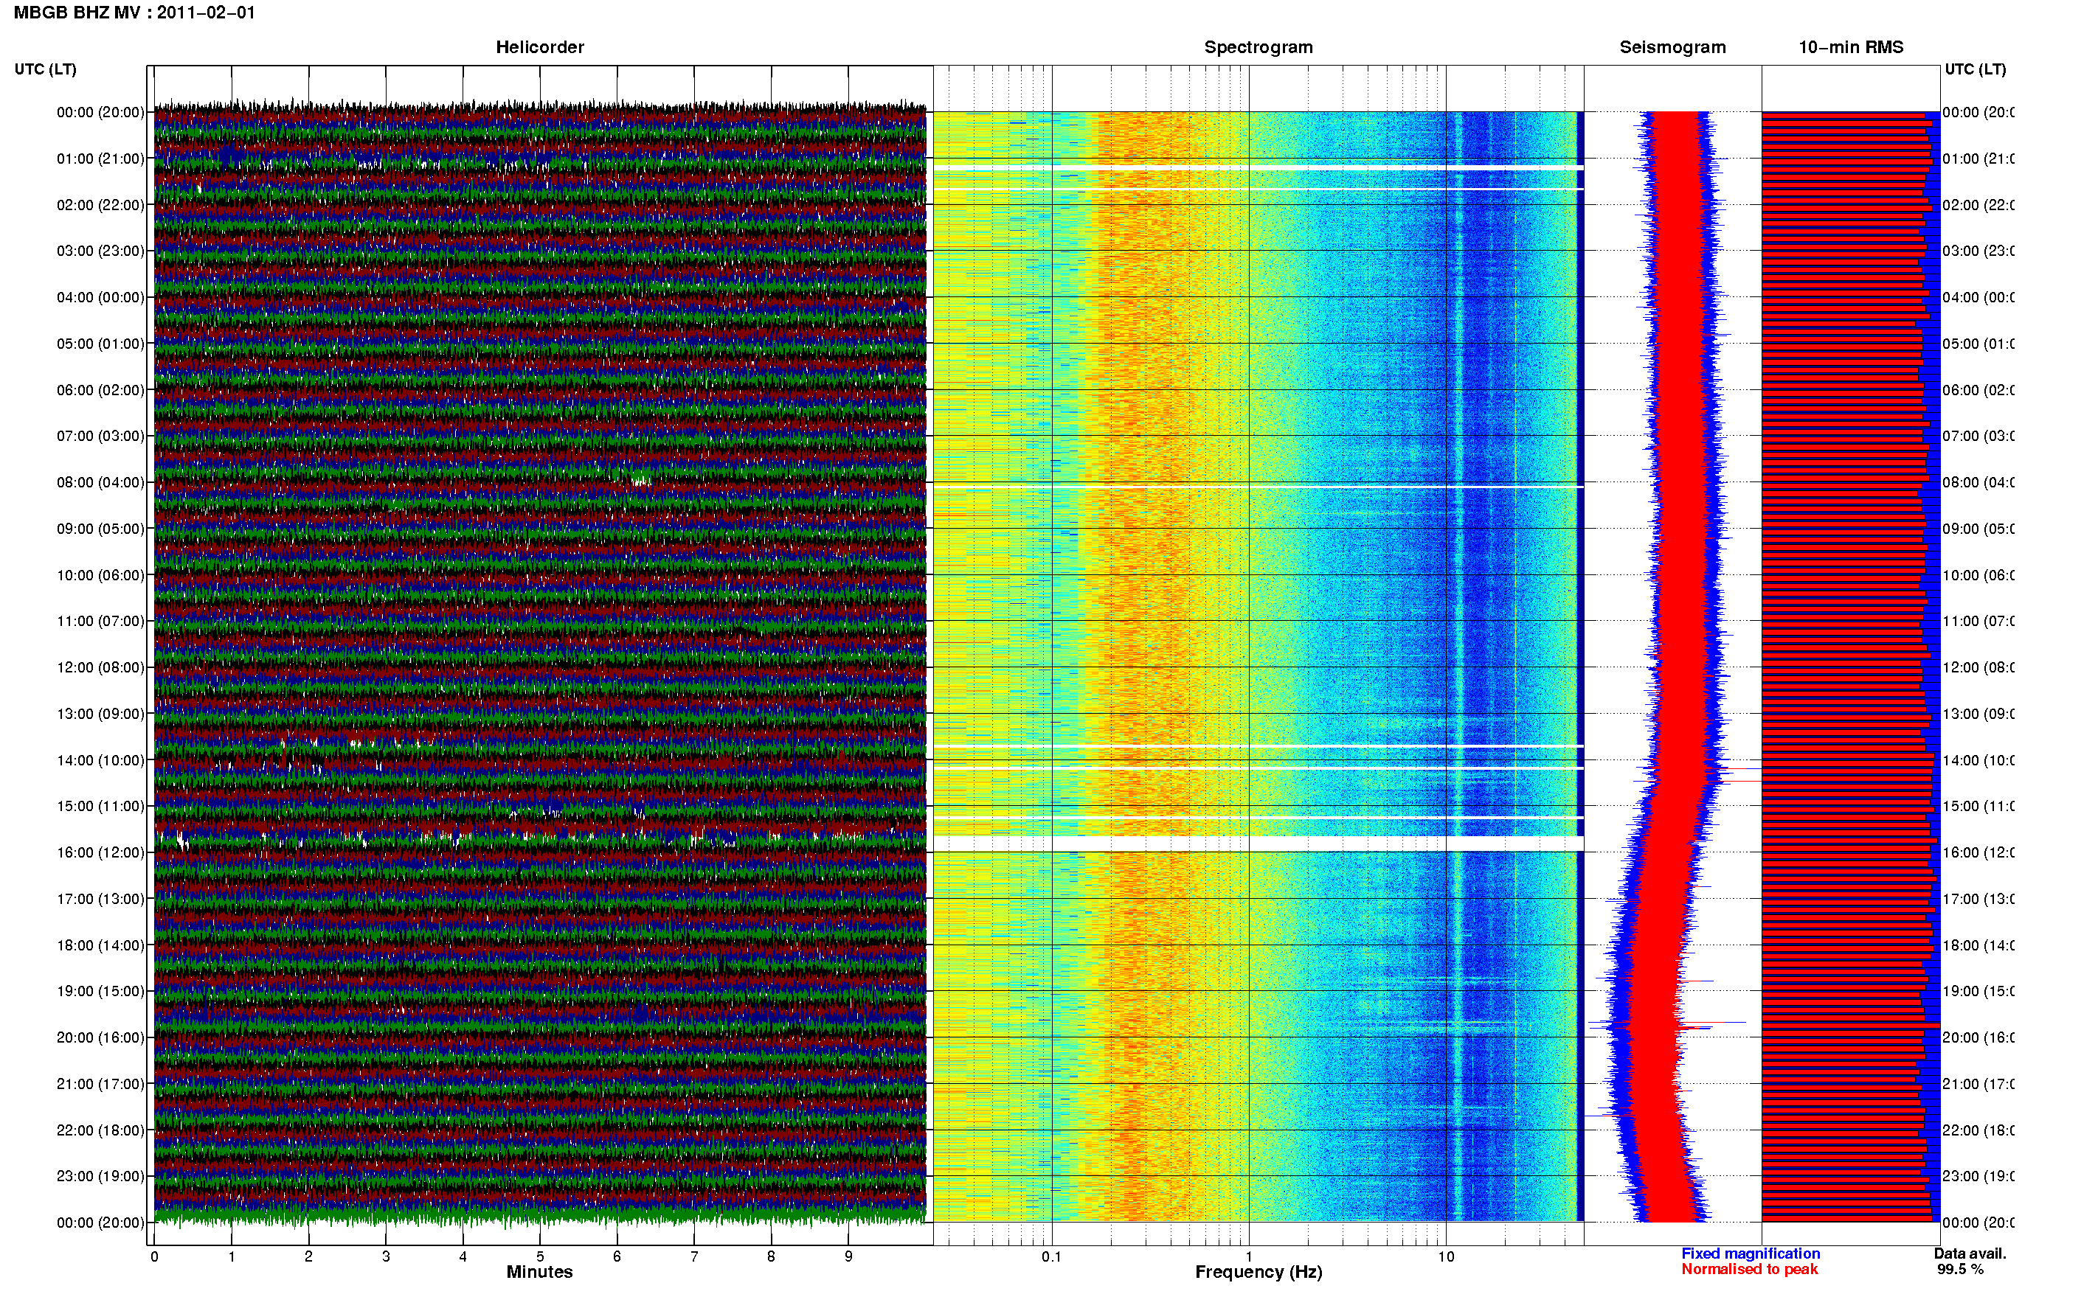This screenshot has height=1311, width=2098.
Task: Click left axis label 09:00 (05:00)
Action: click(100, 529)
